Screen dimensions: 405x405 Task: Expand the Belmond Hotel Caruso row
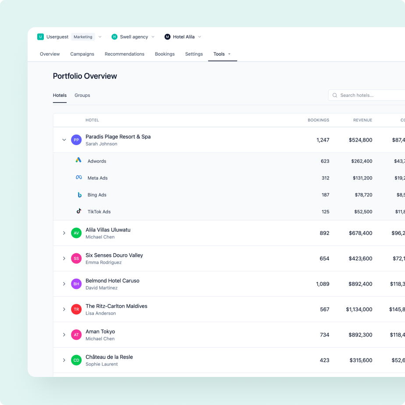pos(64,284)
